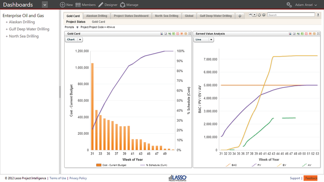The width and height of the screenshot is (324, 182).
Task: Expand the Gulf Deep Water Drilling node
Action: (6, 29)
